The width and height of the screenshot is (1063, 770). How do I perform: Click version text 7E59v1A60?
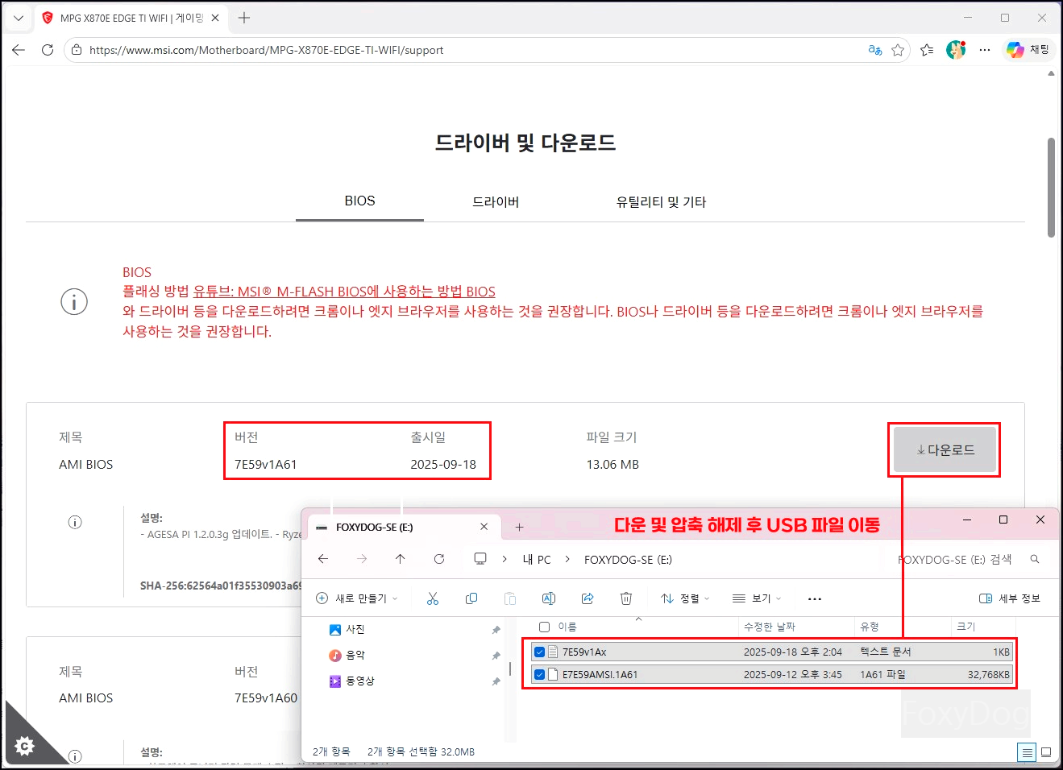click(266, 698)
